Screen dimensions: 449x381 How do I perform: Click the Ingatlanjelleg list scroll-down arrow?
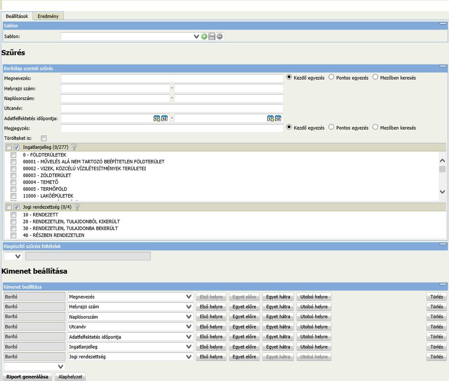(x=442, y=192)
